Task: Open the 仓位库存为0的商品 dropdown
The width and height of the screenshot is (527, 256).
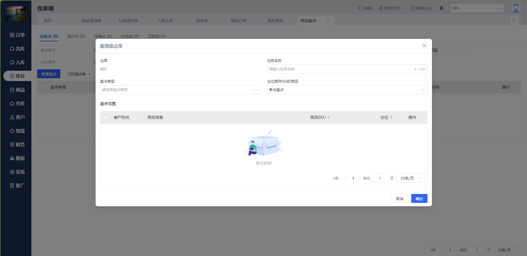Action: [x=347, y=90]
